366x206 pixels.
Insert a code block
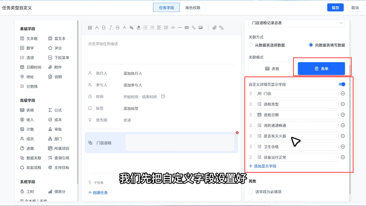173,28
